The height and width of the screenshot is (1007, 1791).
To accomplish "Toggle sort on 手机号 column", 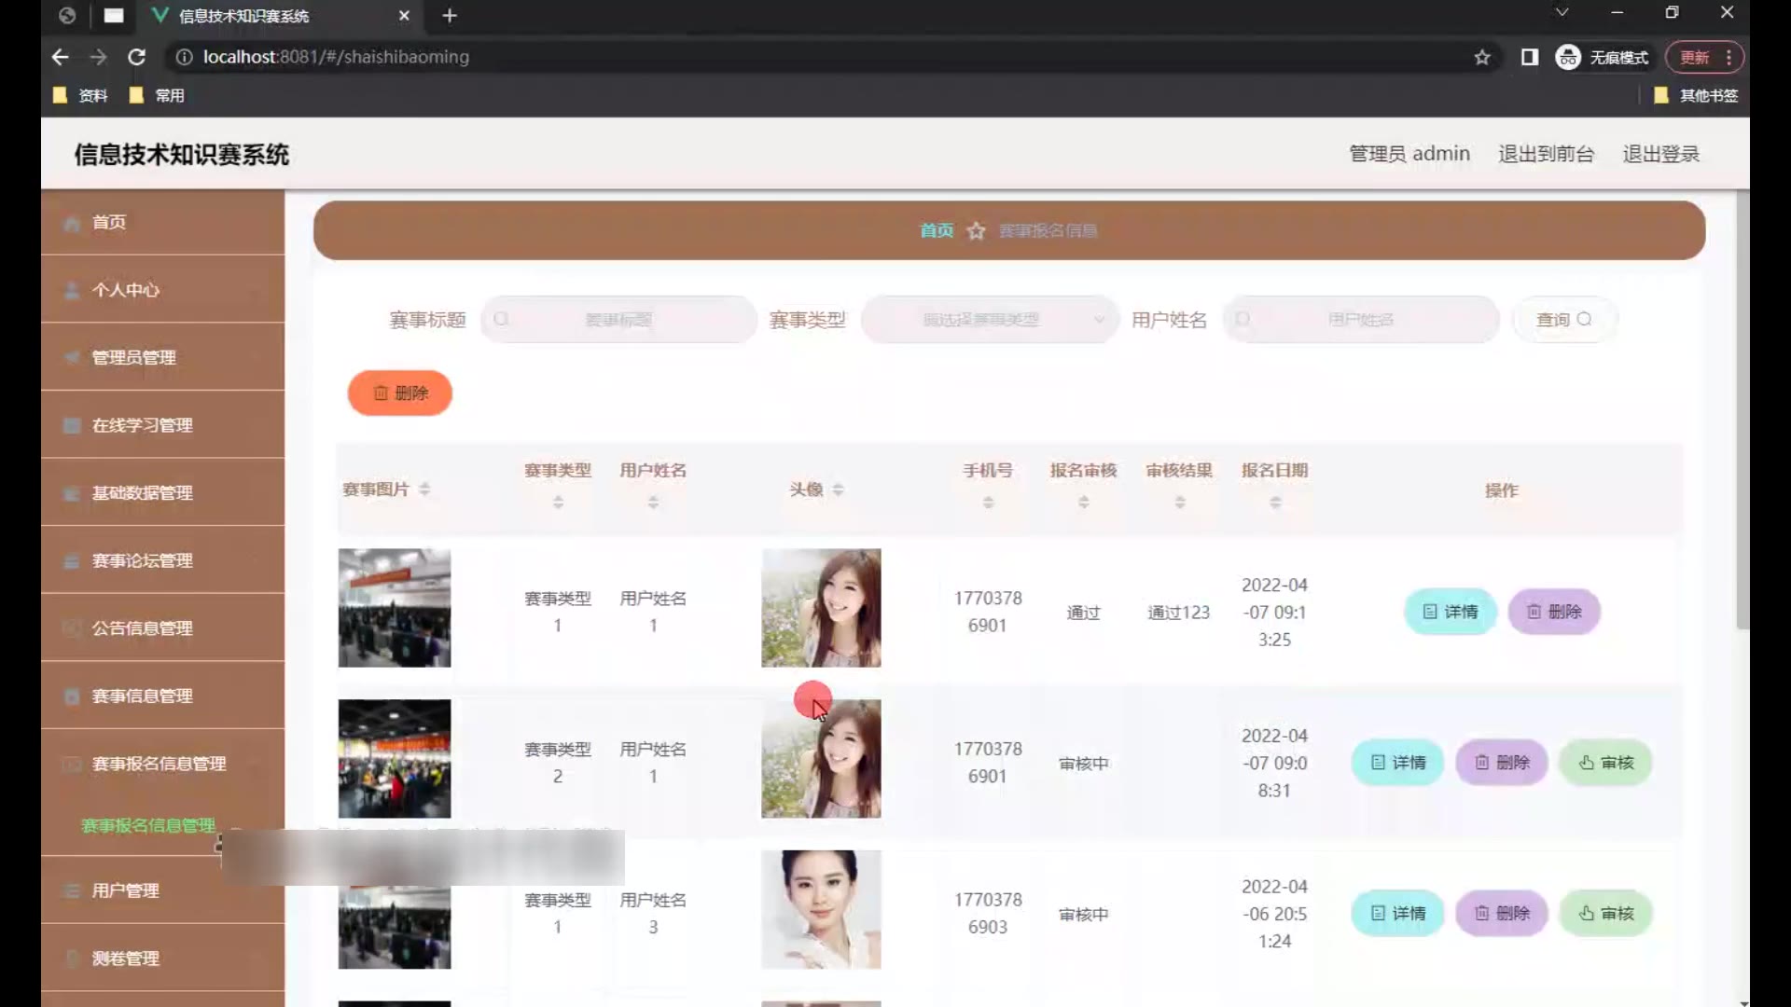I will pos(988,503).
